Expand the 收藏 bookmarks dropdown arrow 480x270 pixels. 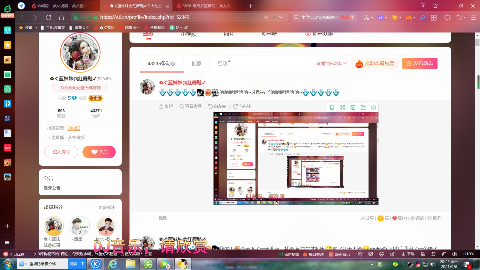point(36,28)
